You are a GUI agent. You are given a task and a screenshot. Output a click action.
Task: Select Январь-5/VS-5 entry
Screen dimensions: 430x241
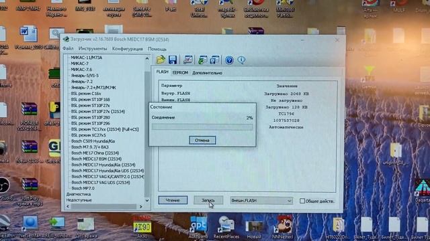tap(85, 76)
